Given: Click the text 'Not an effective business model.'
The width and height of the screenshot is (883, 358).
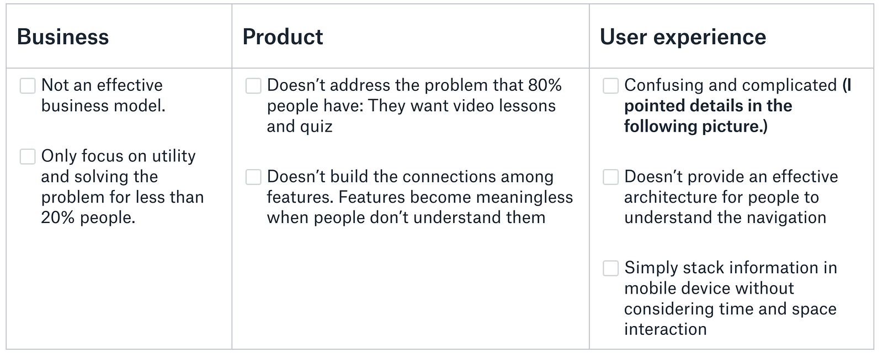Looking at the screenshot, I should (103, 95).
